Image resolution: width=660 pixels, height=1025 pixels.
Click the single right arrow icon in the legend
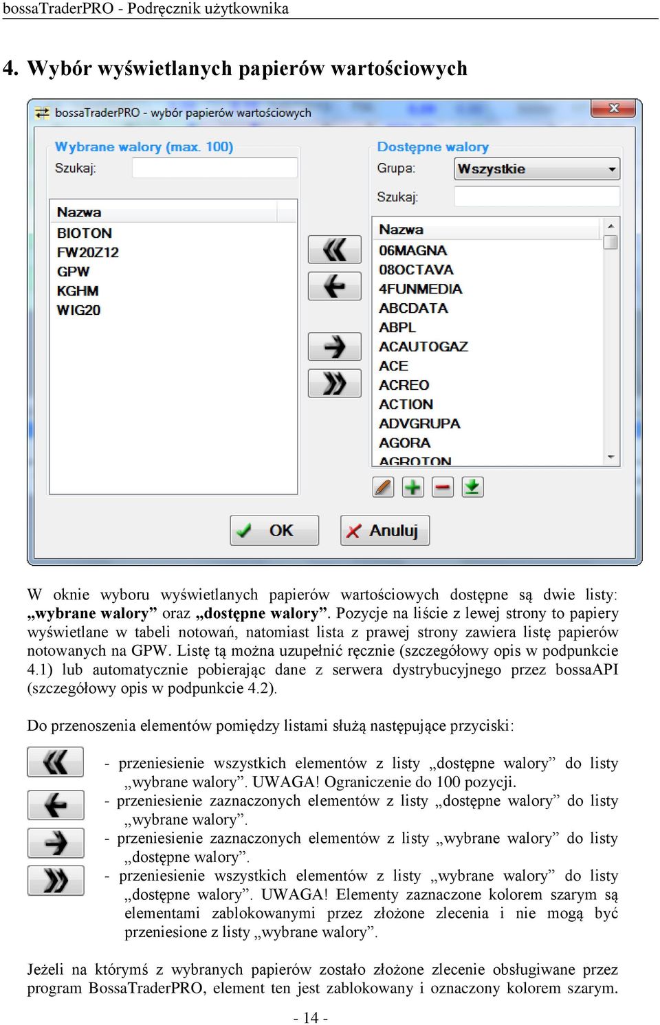(56, 843)
